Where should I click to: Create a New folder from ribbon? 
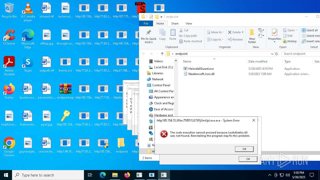click(x=252, y=36)
